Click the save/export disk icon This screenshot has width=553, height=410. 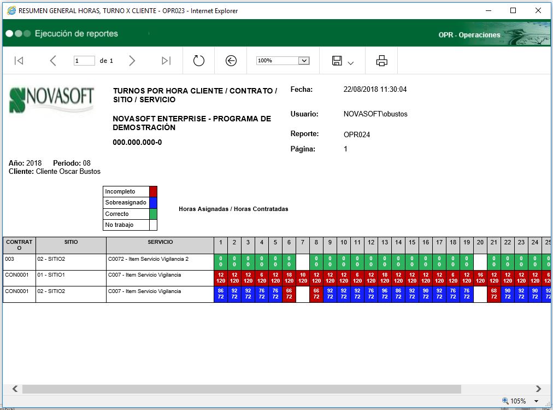[337, 61]
